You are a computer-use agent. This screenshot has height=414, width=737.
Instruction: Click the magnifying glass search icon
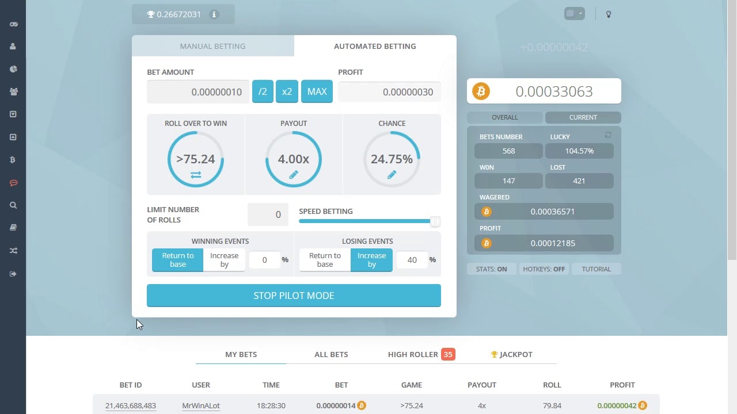pyautogui.click(x=13, y=205)
